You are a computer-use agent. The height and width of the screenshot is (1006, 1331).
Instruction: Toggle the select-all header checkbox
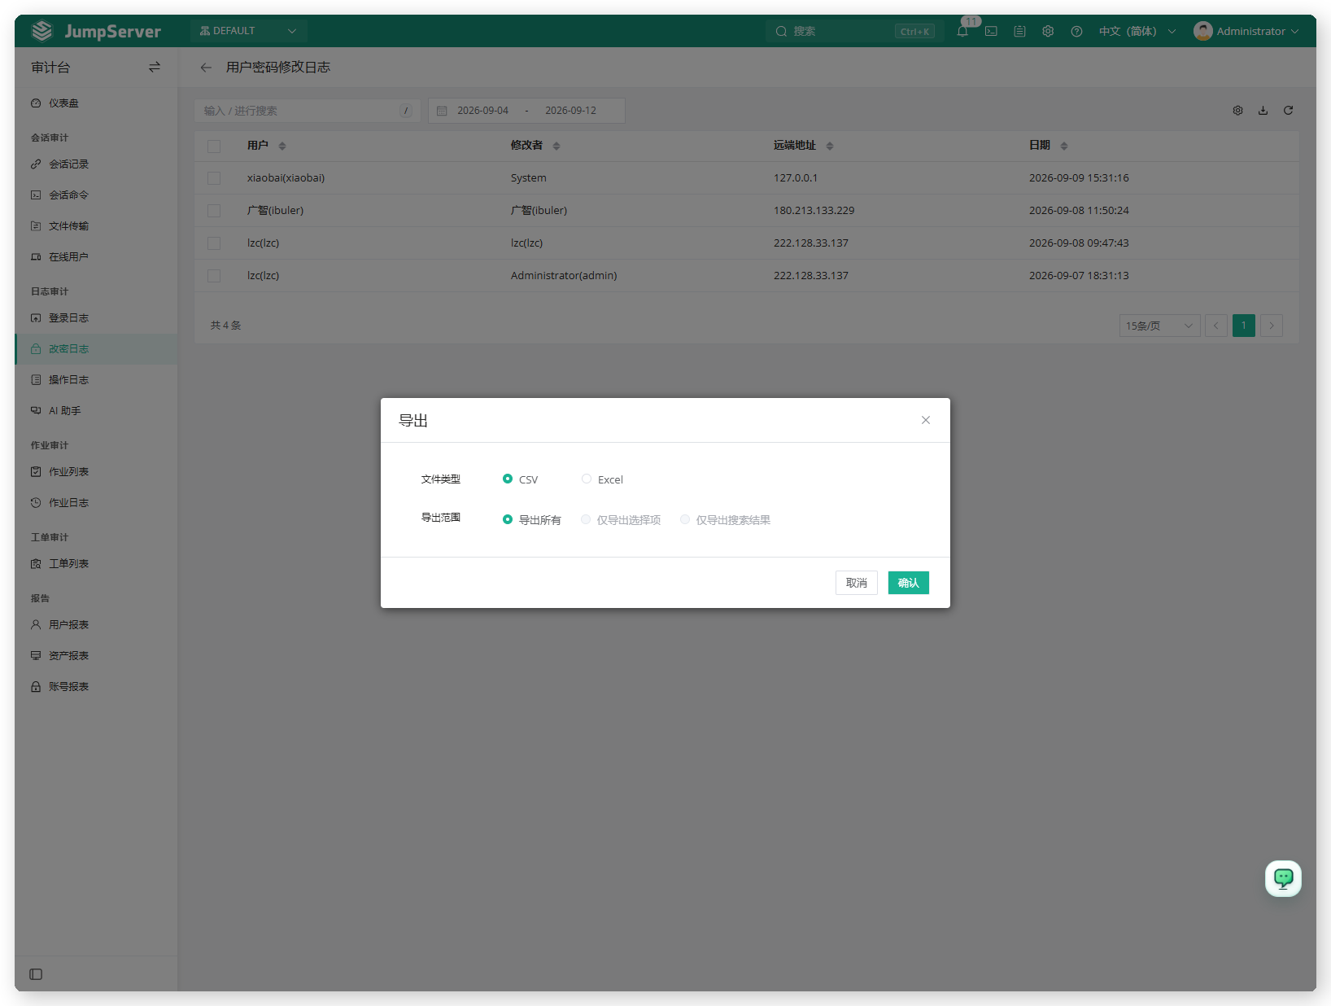point(214,147)
